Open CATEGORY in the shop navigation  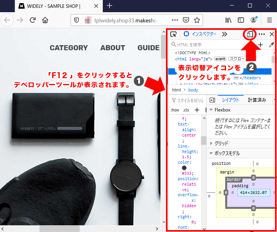click(69, 48)
